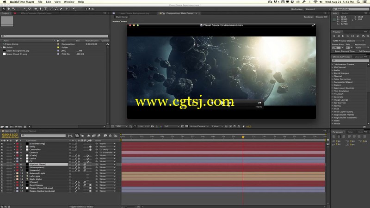Open the Window menu

tap(69, 2)
